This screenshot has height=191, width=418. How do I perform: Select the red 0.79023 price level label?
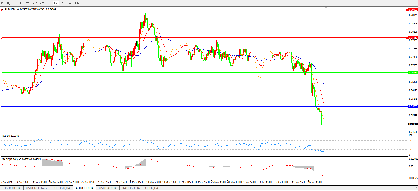coord(413,10)
